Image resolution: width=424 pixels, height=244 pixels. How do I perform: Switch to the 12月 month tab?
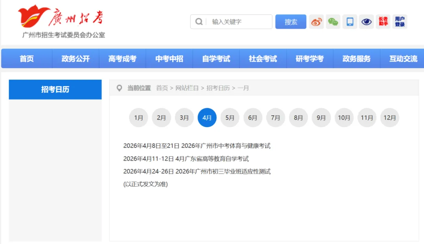389,117
